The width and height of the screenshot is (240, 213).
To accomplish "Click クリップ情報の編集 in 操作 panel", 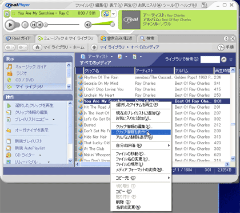I will click(x=31, y=112).
